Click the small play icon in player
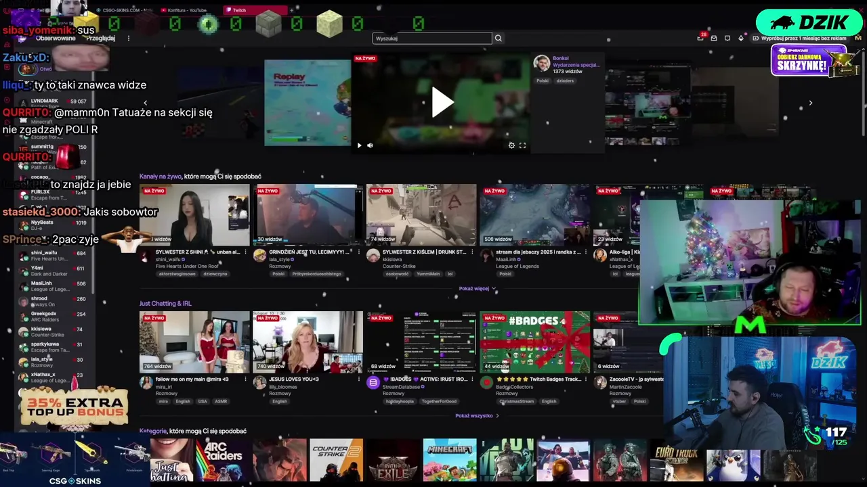Screen dimensions: 867x487 pyautogui.click(x=359, y=145)
